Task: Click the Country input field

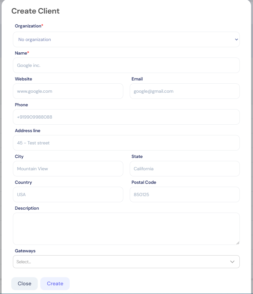Action: tap(68, 194)
